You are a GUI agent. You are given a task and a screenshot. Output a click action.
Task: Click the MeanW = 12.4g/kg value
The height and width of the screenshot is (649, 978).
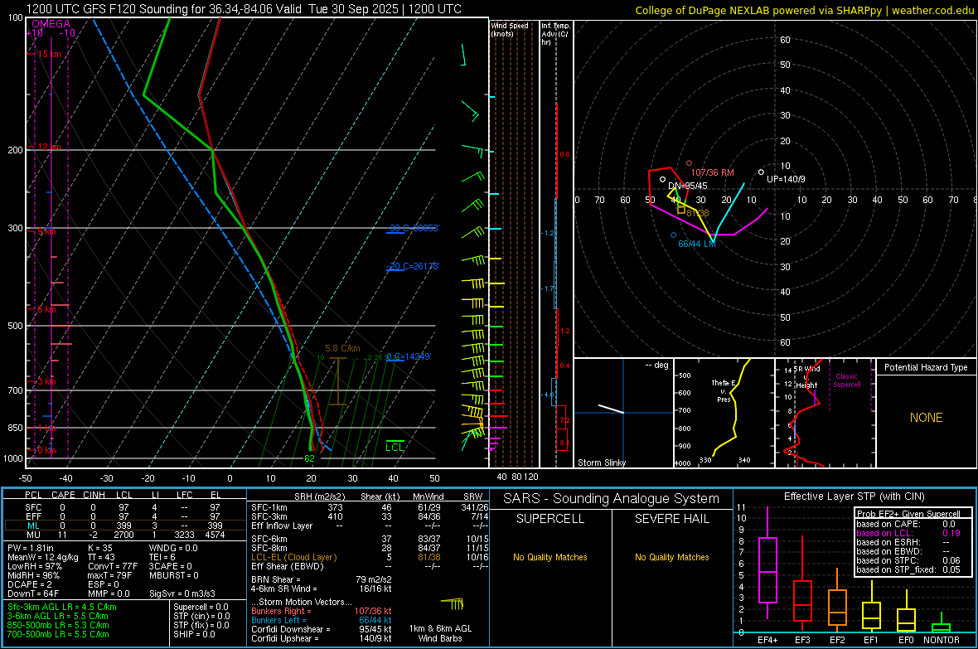pyautogui.click(x=43, y=557)
